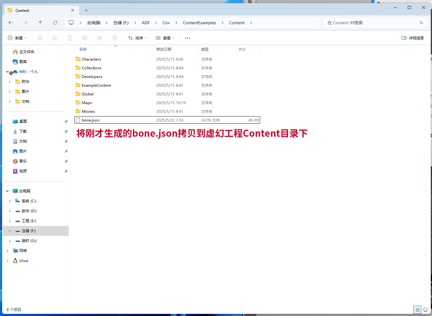Image resolution: width=432 pixels, height=316 pixels.
Task: Go up one directory level
Action: (40, 23)
